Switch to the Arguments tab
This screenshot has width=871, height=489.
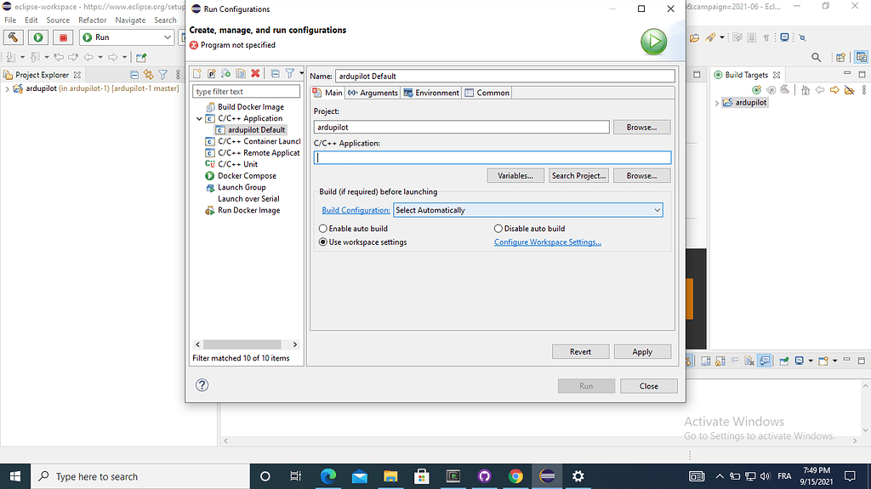pyautogui.click(x=373, y=93)
